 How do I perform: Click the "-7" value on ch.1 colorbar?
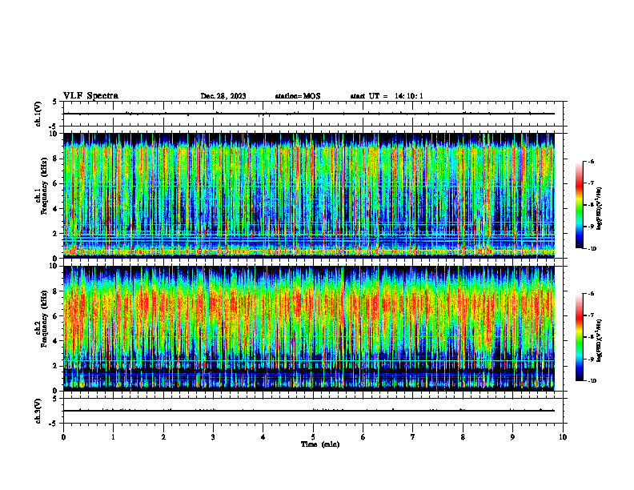[x=591, y=183]
